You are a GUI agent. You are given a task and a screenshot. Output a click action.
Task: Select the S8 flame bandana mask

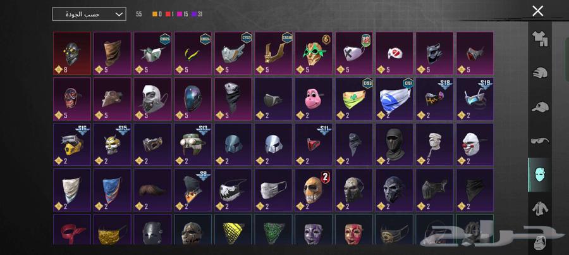click(x=193, y=190)
